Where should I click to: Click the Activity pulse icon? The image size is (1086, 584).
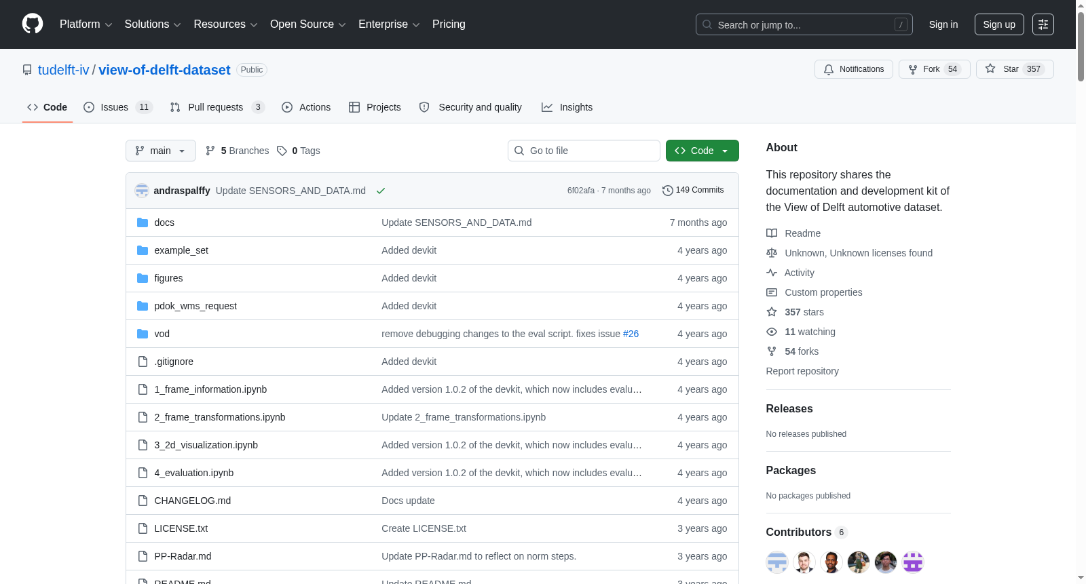click(772, 273)
